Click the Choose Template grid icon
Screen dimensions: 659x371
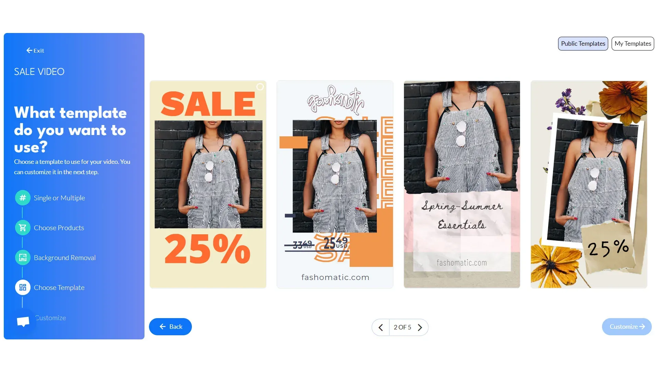(23, 288)
